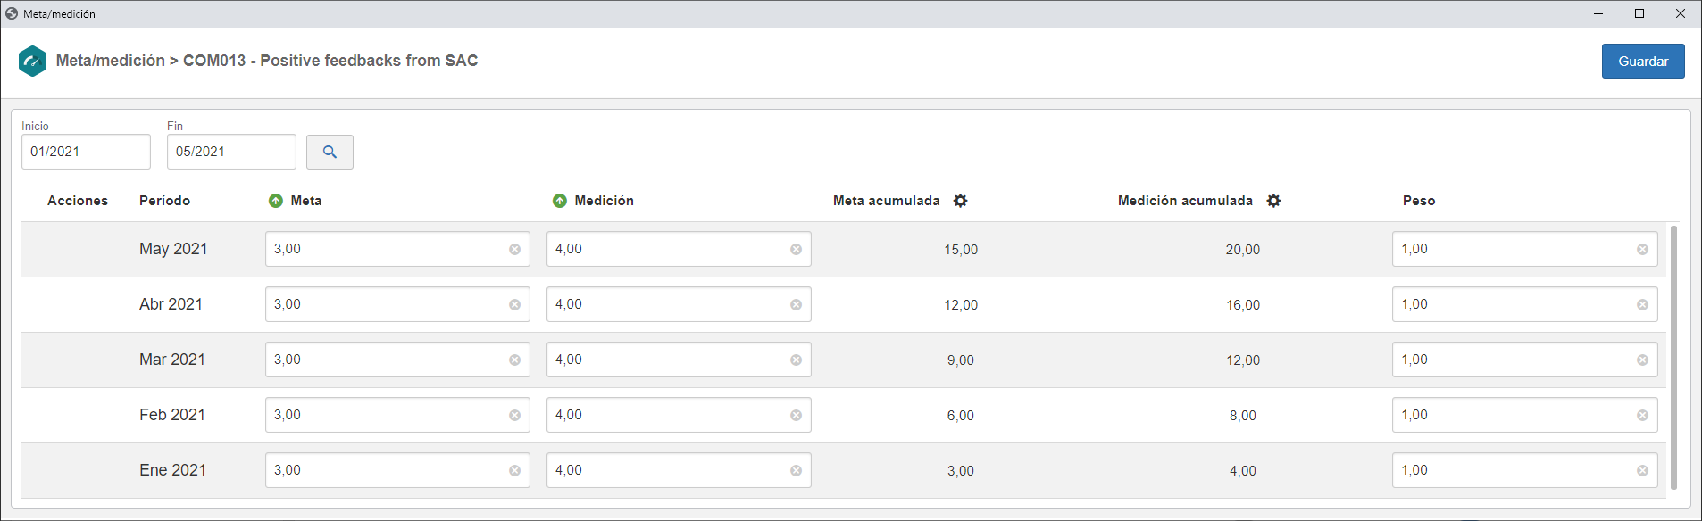Minimize the Meta/medición window
This screenshot has height=521, width=1702.
pyautogui.click(x=1598, y=13)
